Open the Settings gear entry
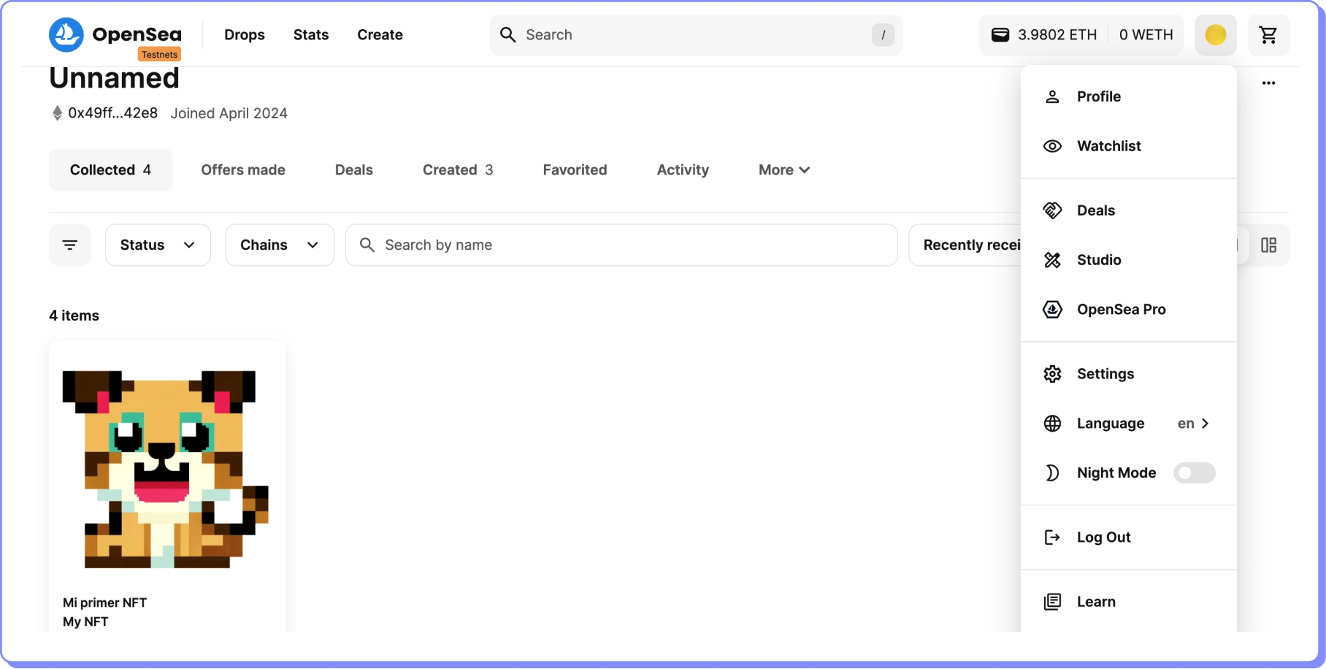 pos(1105,374)
